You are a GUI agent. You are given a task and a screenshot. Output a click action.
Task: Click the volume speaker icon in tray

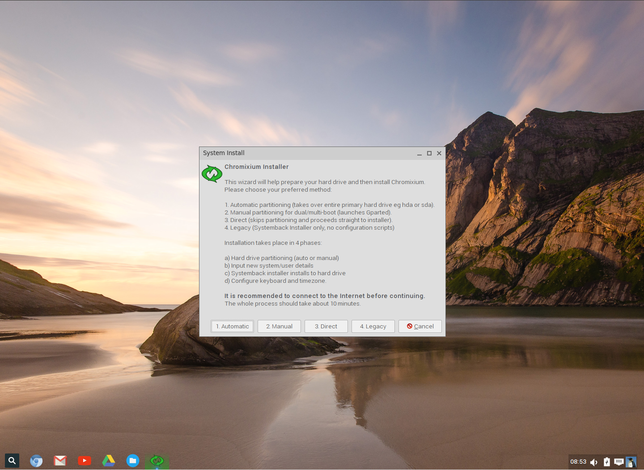(594, 462)
